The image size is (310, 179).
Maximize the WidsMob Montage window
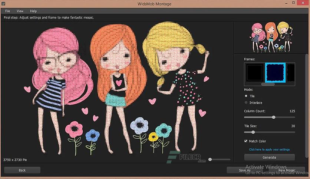(x=294, y=3)
